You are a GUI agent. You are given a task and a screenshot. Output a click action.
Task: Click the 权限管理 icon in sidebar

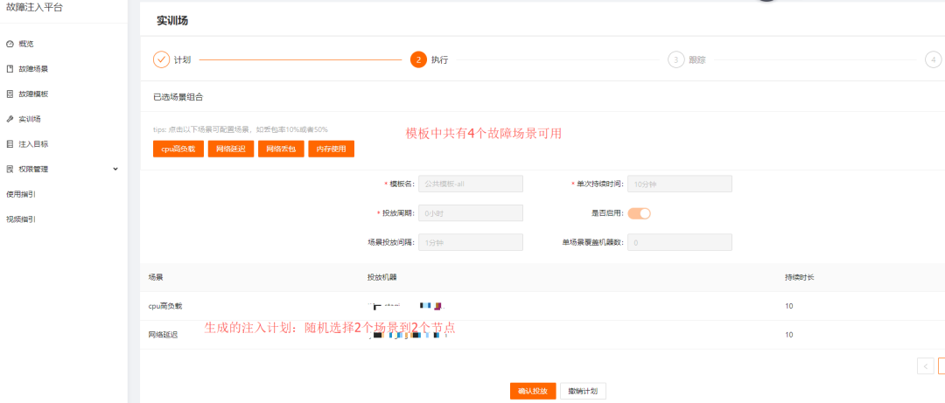click(x=10, y=169)
